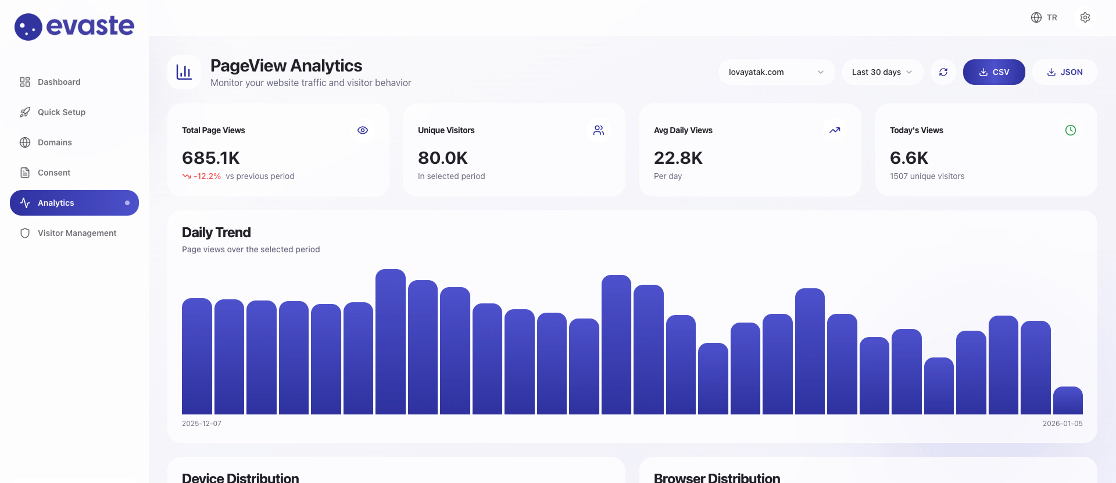Click the trend arrow icon on Avg Daily Views
This screenshot has width=1116, height=483.
coord(835,130)
